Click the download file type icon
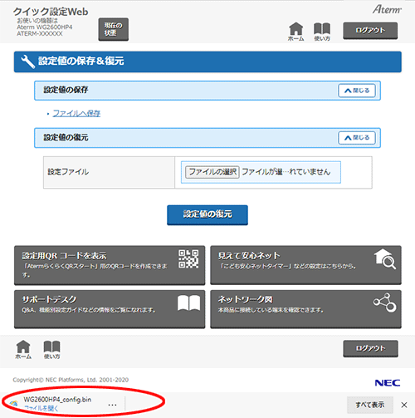The height and width of the screenshot is (418, 415). coord(13,403)
